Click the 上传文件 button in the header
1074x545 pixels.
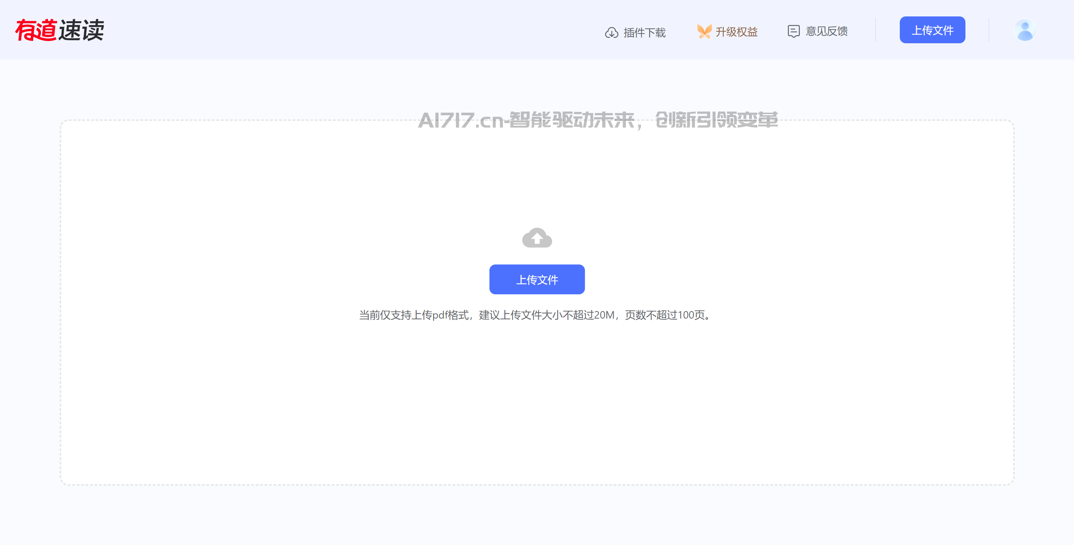tap(932, 30)
